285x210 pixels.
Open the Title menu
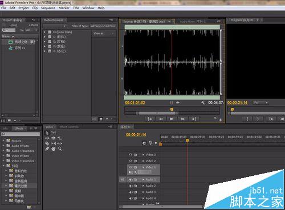click(x=76, y=8)
